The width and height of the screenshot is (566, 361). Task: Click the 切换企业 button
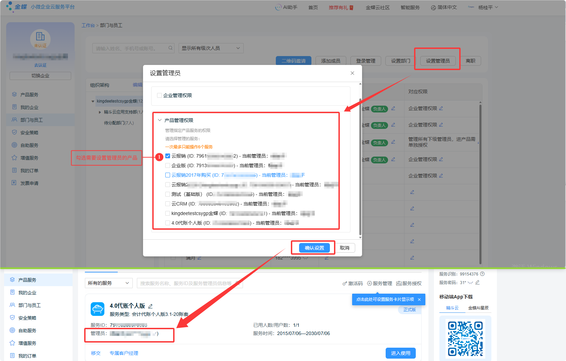[40, 76]
